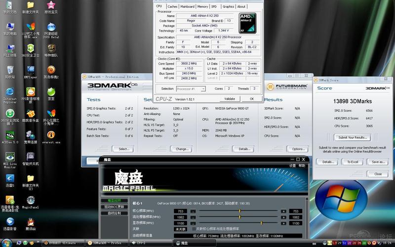Open the 宽带连接 desktop icon
395x247 pixels.
31,137
